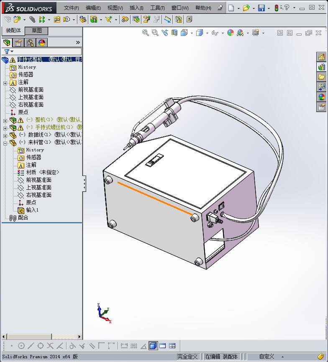Switch to the 草图 tab

(36, 31)
